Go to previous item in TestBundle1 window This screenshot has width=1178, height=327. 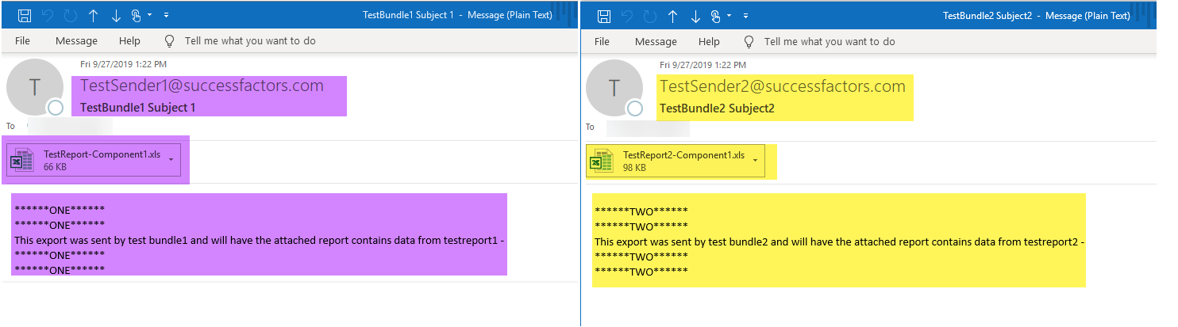[94, 16]
